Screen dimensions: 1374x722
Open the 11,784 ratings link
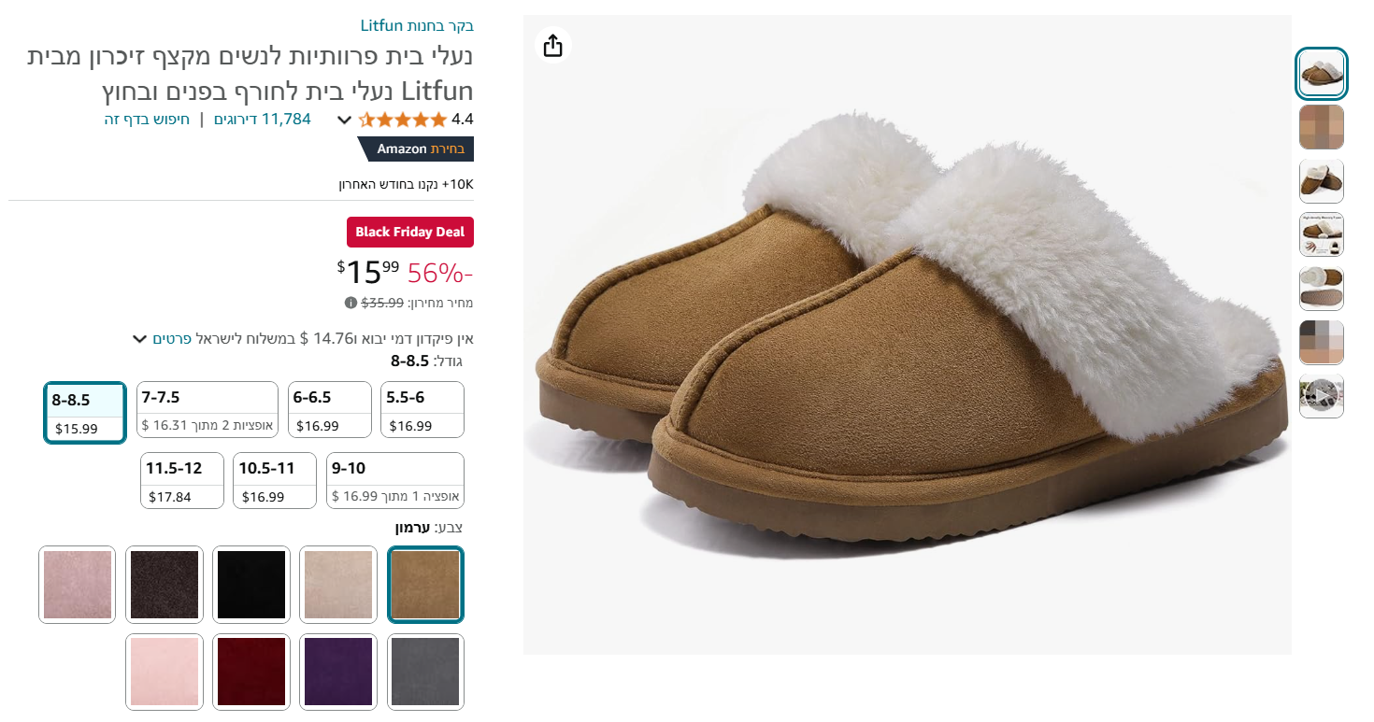[x=263, y=120]
